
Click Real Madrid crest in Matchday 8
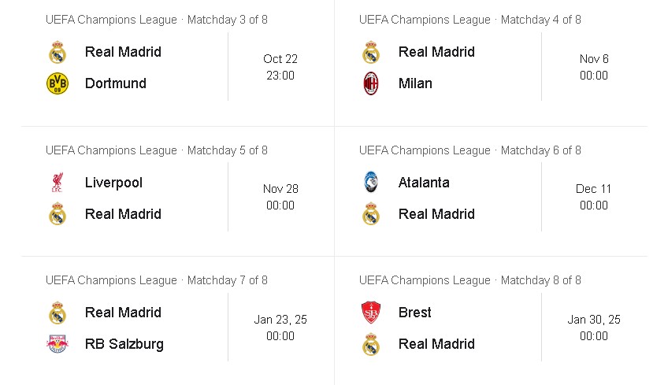[x=371, y=344]
